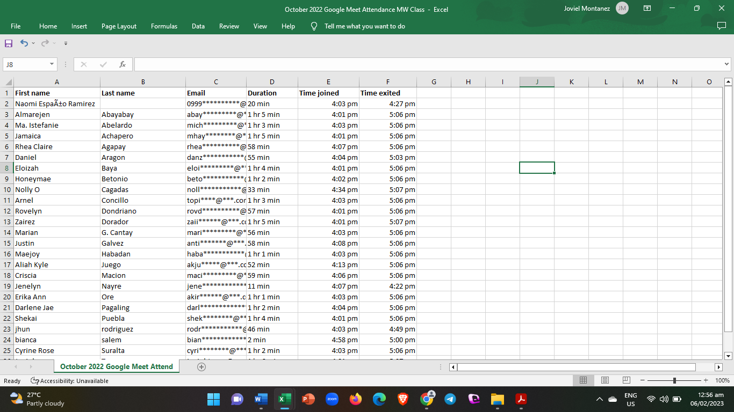Viewport: 734px width, 412px height.
Task: Click the Accessibility: Unavailable status button
Action: pos(69,381)
